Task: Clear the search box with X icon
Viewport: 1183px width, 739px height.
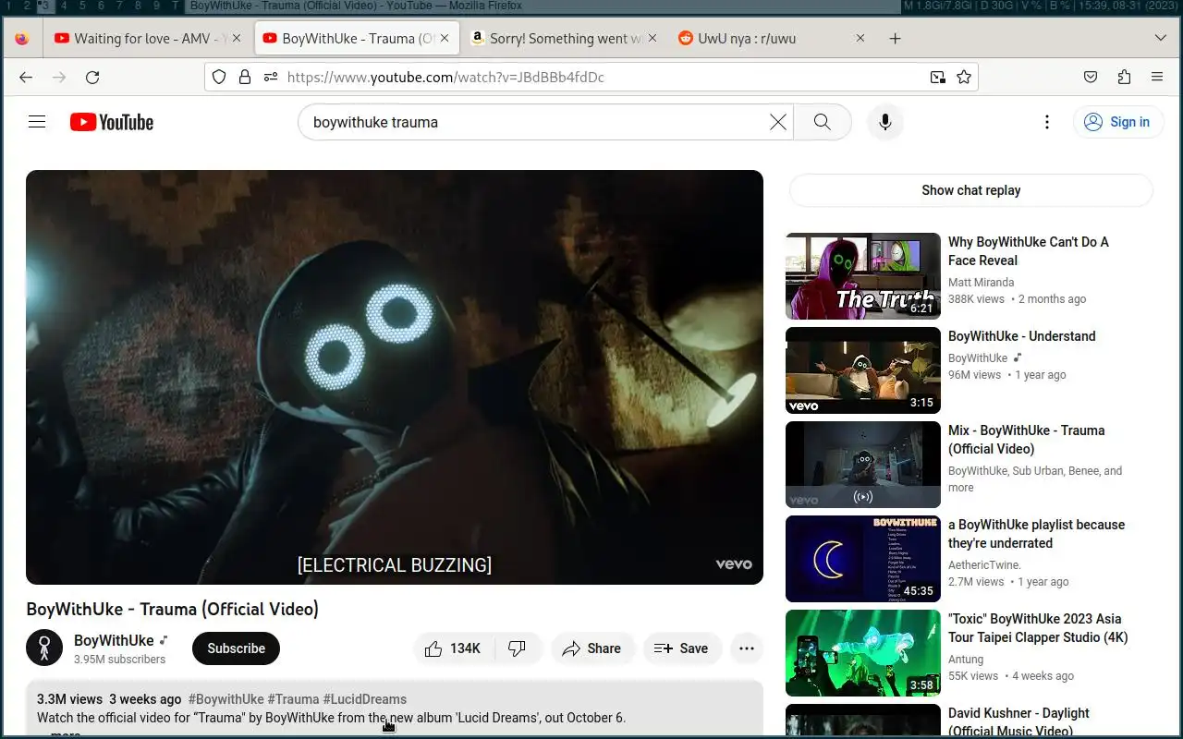Action: click(778, 122)
